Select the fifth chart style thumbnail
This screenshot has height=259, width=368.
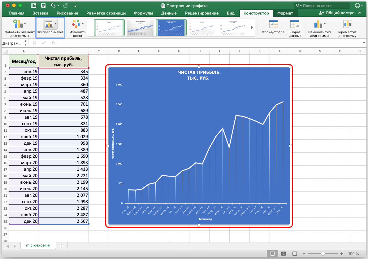click(233, 28)
